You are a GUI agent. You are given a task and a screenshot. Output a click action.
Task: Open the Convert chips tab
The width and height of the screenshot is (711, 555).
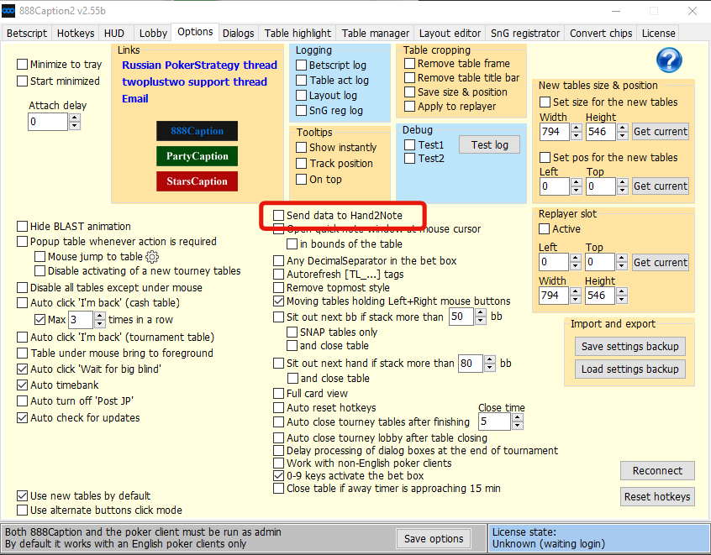tap(601, 33)
